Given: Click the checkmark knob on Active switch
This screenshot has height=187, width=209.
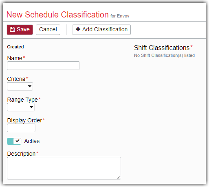Looking at the screenshot, I should (x=18, y=141).
